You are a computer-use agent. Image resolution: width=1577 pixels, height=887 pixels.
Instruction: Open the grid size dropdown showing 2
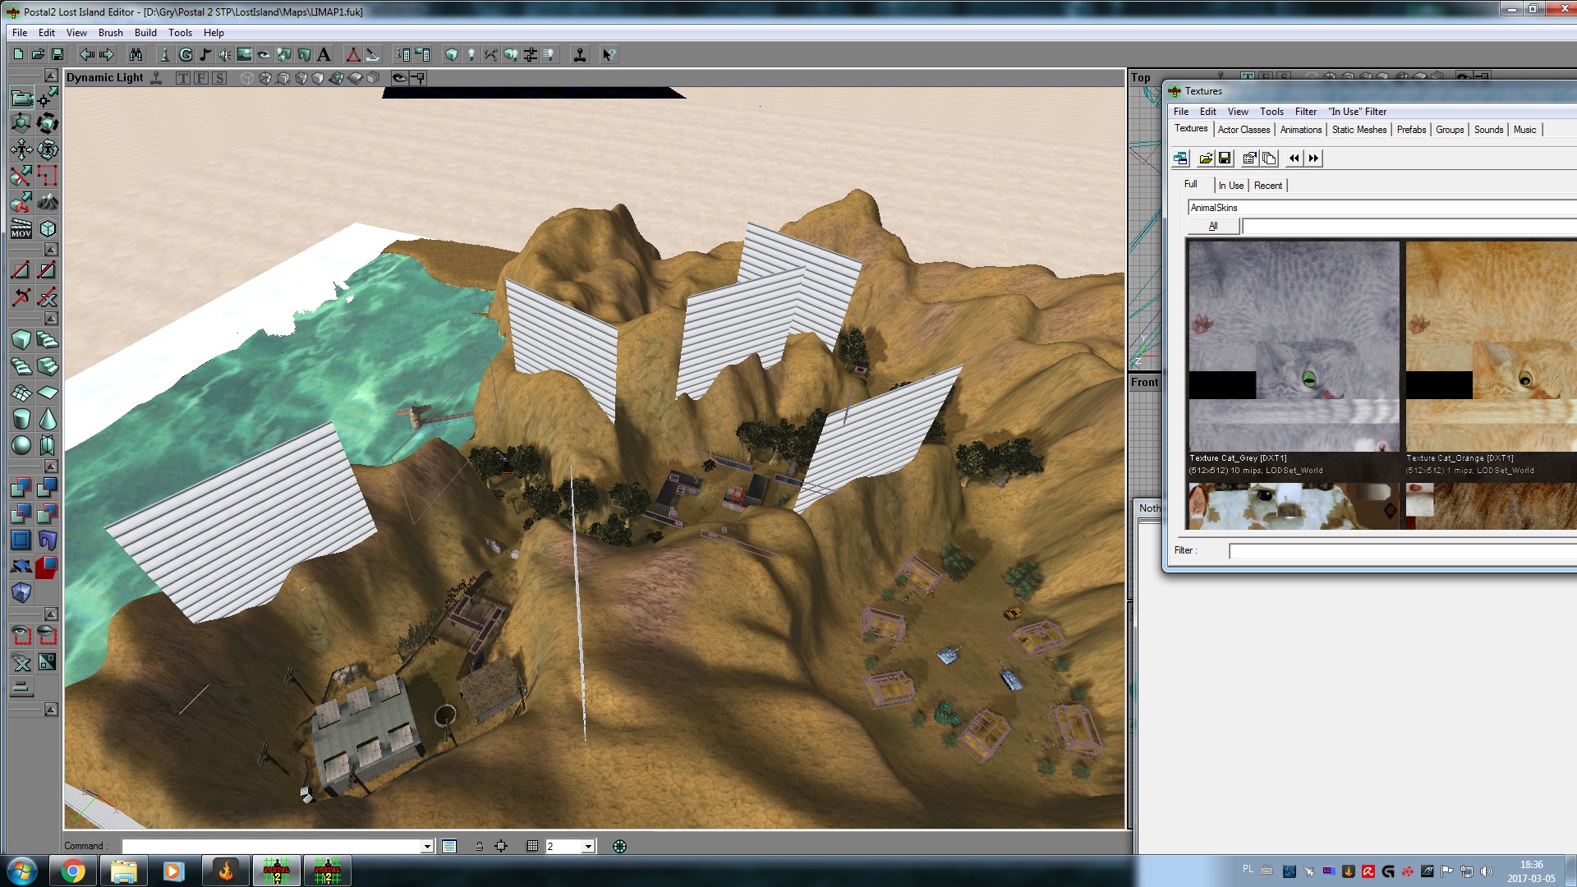tap(588, 847)
